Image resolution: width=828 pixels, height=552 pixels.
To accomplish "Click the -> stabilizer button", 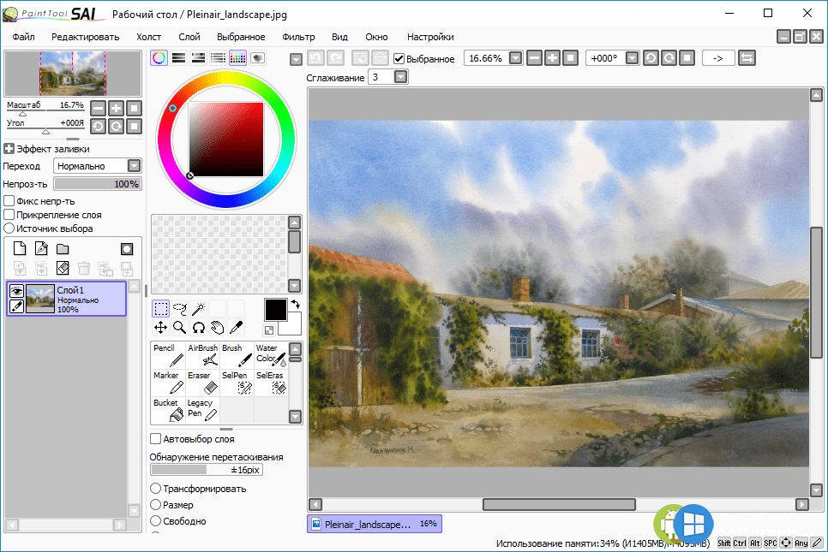I will (x=718, y=58).
